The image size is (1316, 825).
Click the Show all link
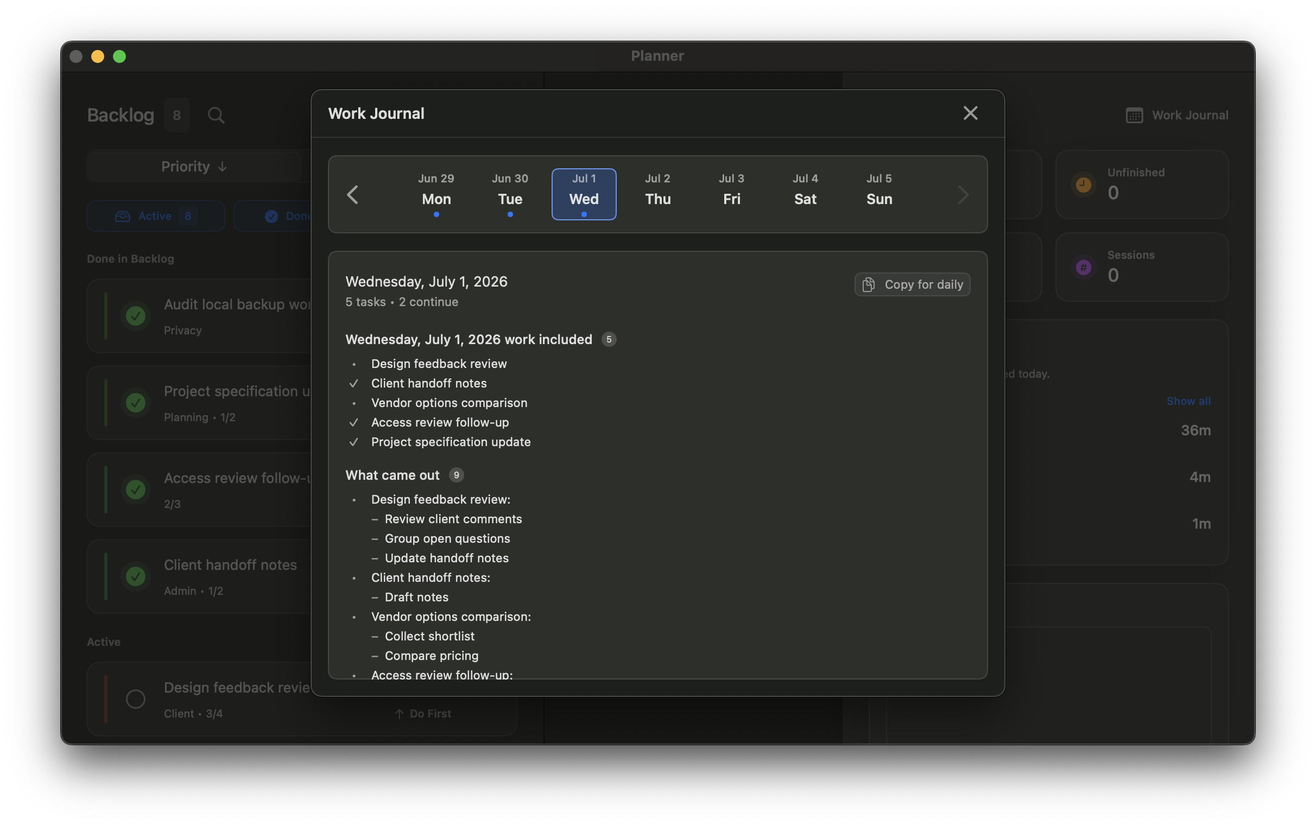[x=1188, y=401]
